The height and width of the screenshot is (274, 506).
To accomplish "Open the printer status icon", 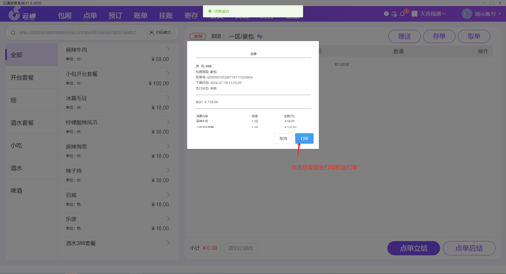I will point(394,14).
